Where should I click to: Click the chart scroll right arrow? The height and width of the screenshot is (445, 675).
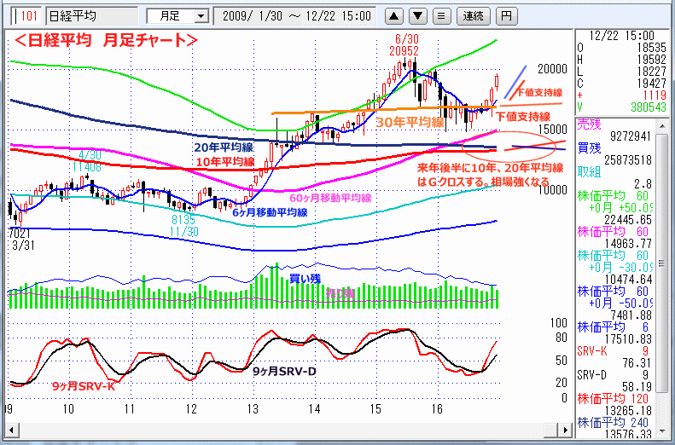566,429
